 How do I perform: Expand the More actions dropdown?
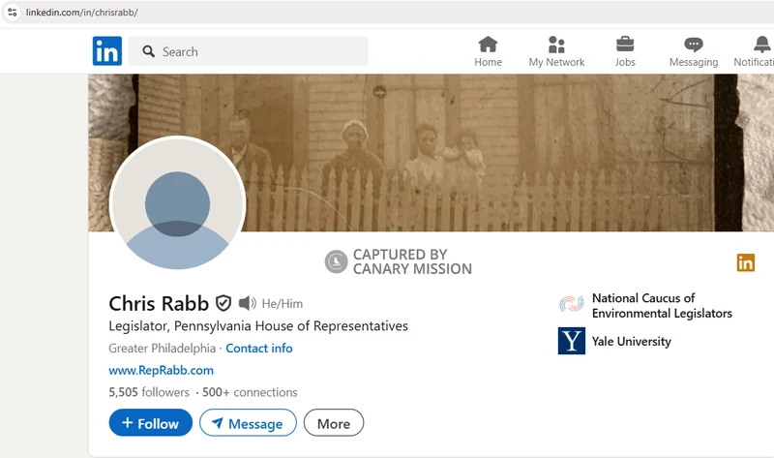[333, 423]
